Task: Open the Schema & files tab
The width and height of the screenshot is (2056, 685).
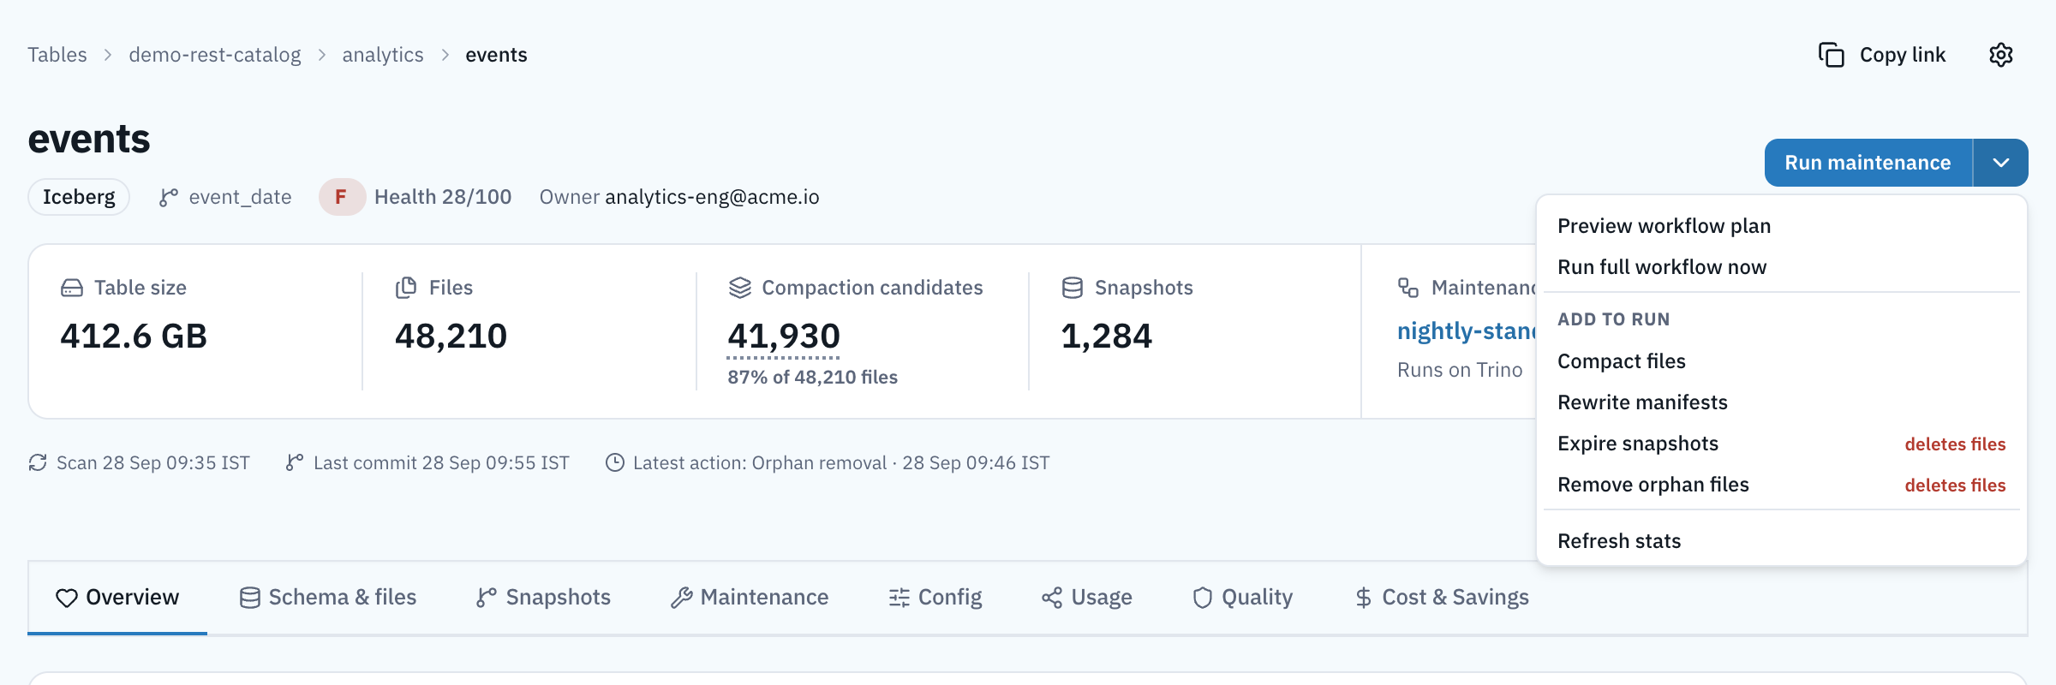Action: [328, 598]
